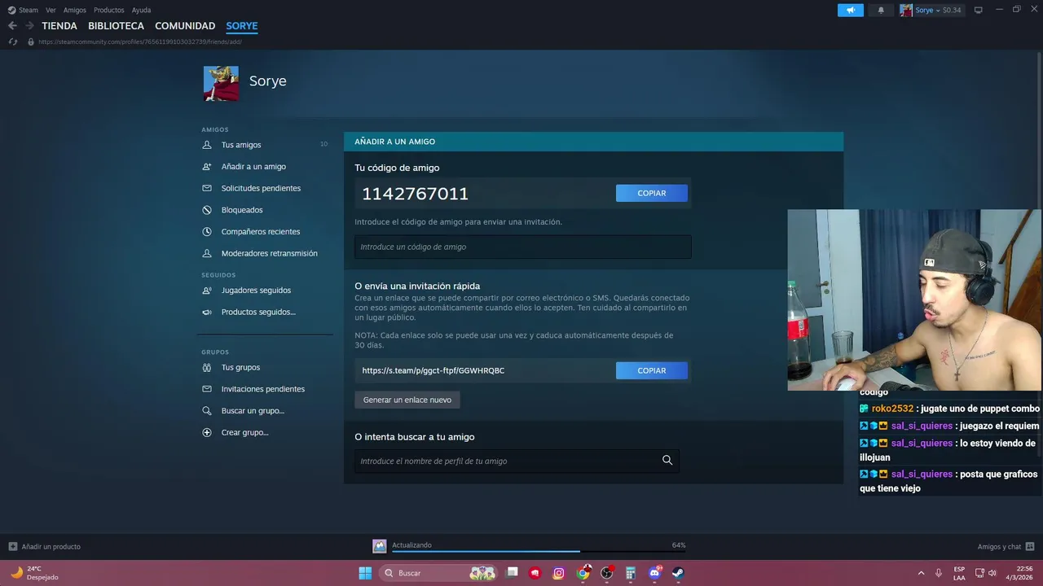The height and width of the screenshot is (586, 1043).
Task: Click the add-friend icon in sidebar
Action: click(x=207, y=167)
